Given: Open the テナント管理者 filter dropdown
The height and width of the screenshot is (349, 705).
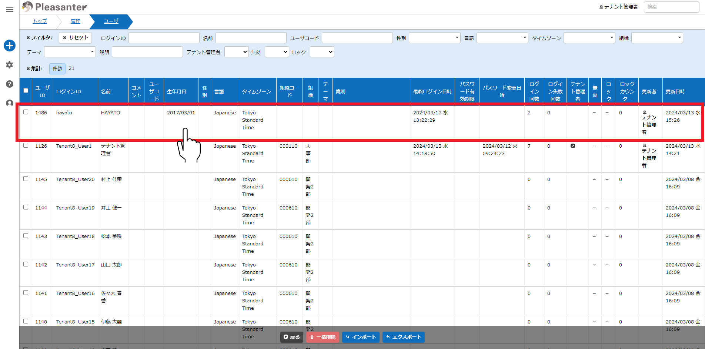Looking at the screenshot, I should tap(236, 52).
